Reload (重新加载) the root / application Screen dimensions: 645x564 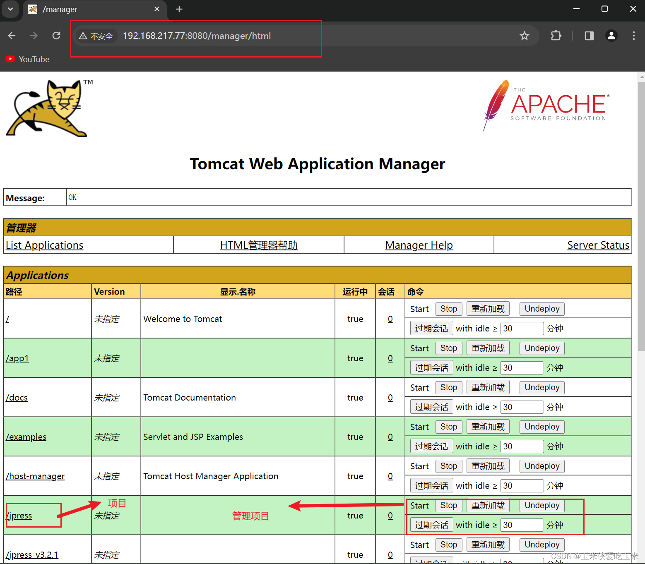coord(488,309)
